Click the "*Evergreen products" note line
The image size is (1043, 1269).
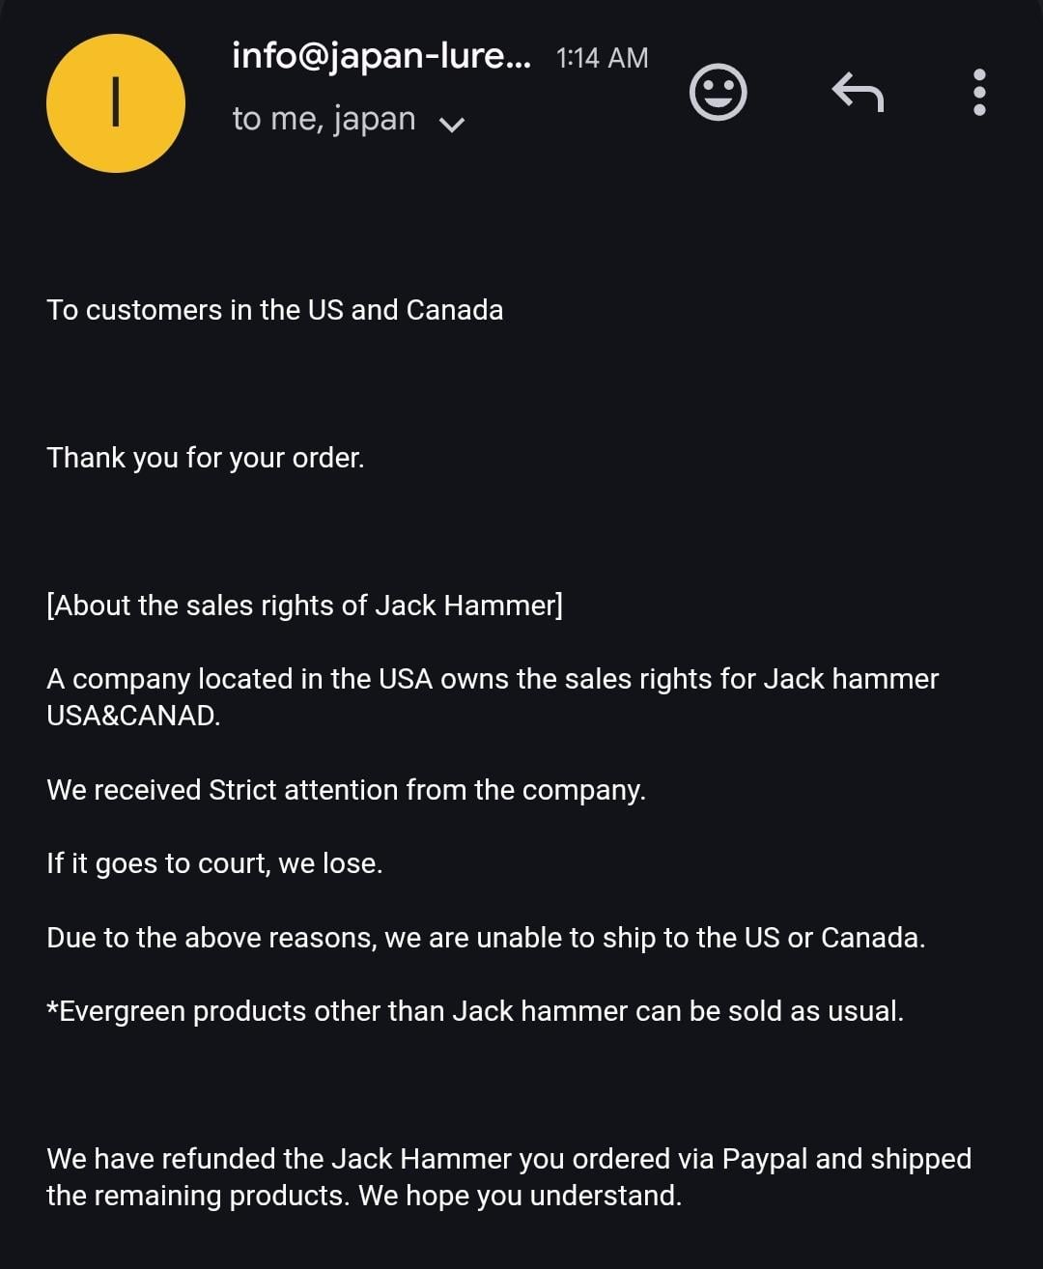474,1011
